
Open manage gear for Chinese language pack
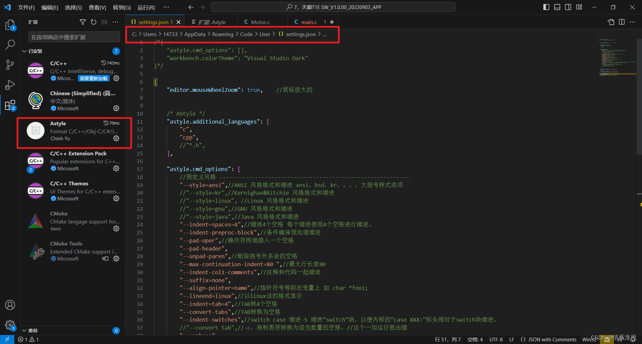116,108
